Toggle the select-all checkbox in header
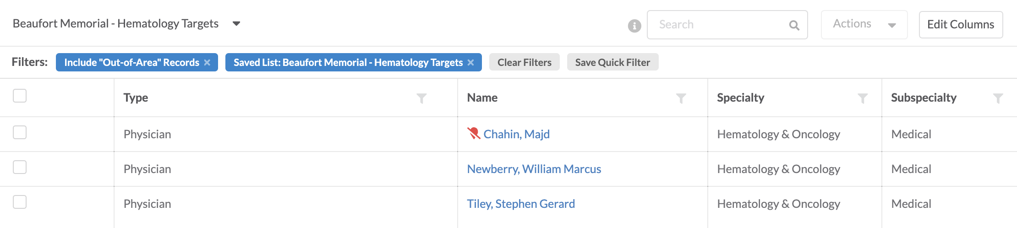The height and width of the screenshot is (228, 1017). click(20, 96)
